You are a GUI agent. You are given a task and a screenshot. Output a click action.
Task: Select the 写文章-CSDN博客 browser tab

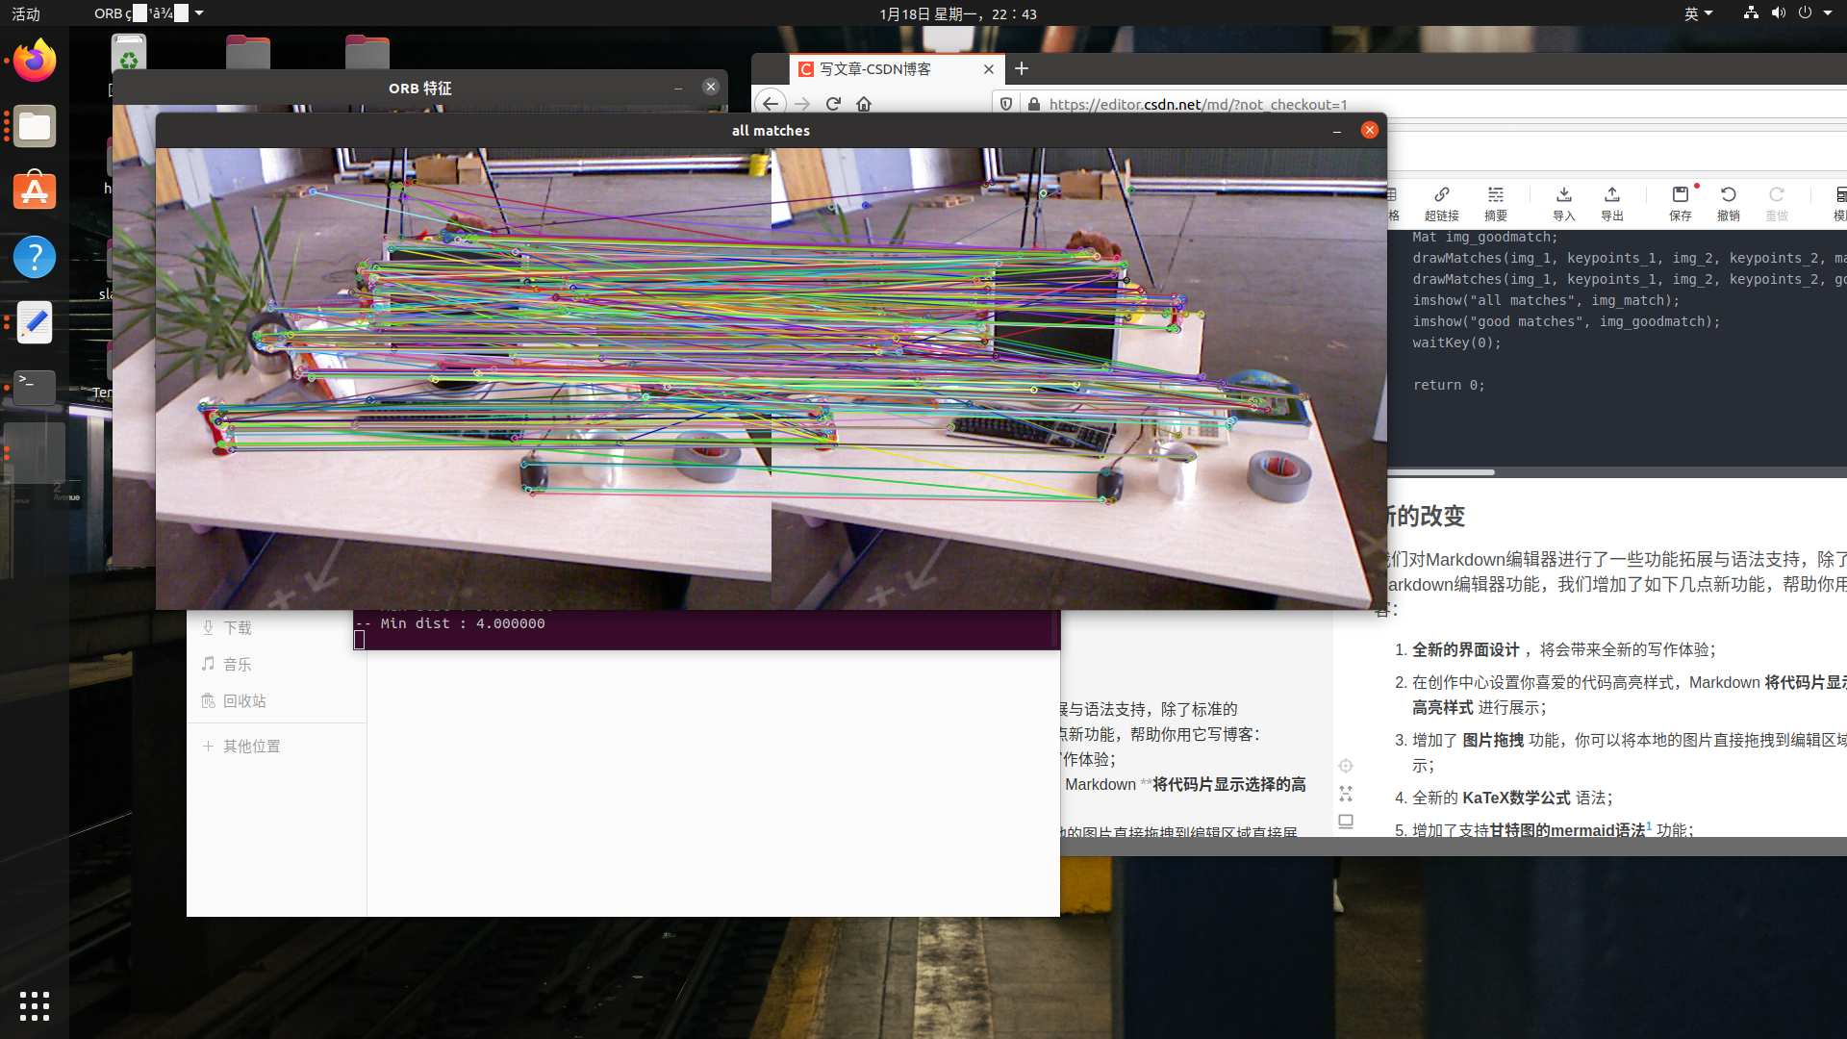[885, 69]
